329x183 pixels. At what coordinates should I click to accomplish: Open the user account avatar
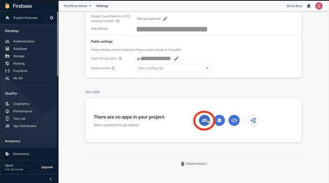pyautogui.click(x=319, y=6)
